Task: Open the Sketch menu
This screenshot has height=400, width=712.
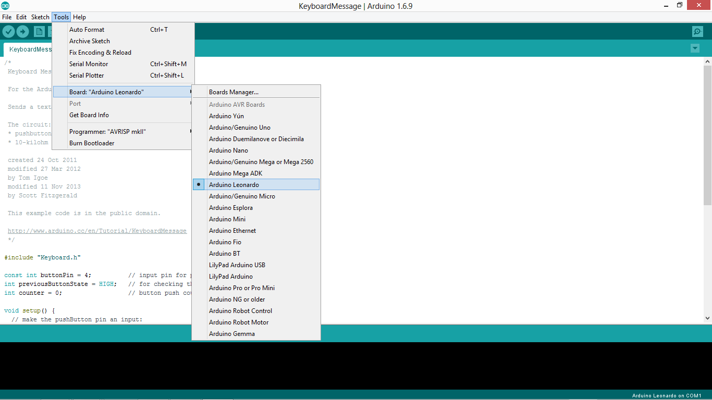Action: tap(40, 17)
